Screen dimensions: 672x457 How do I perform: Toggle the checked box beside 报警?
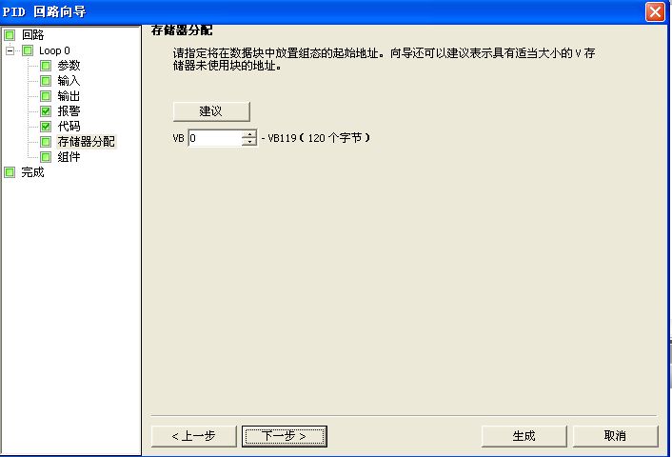[46, 111]
